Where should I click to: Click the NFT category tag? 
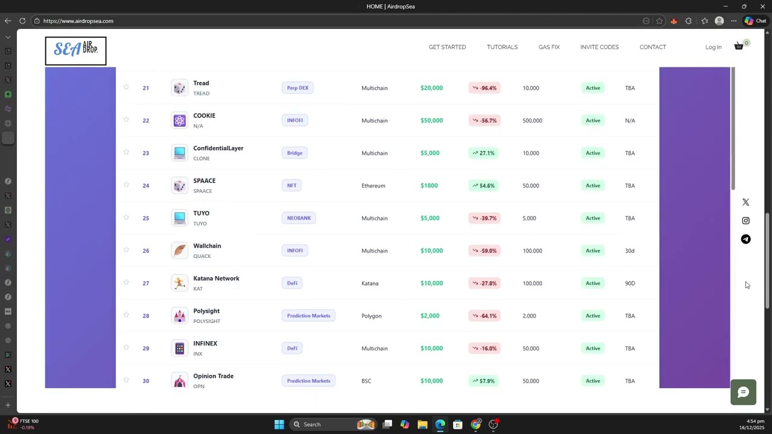coord(291,186)
